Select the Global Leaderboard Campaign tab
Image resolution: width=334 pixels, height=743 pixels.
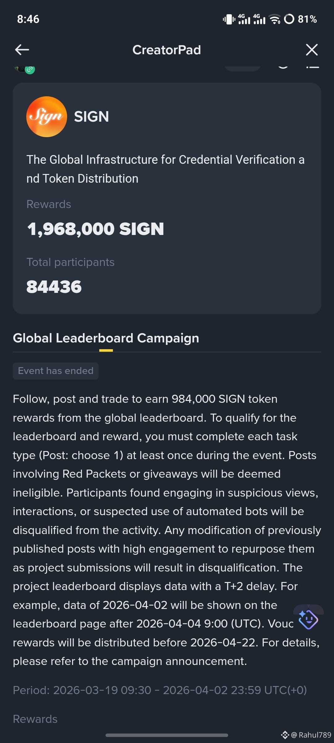point(106,338)
